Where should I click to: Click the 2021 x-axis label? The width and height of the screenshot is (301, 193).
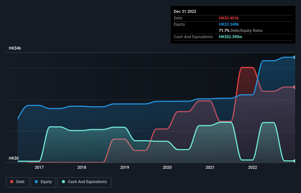pyautogui.click(x=210, y=167)
